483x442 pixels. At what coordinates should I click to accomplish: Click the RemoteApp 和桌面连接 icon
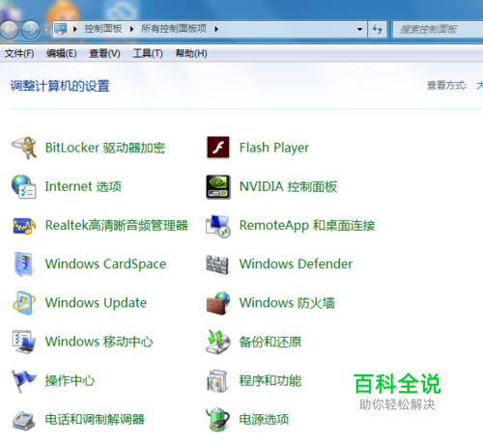click(x=218, y=226)
